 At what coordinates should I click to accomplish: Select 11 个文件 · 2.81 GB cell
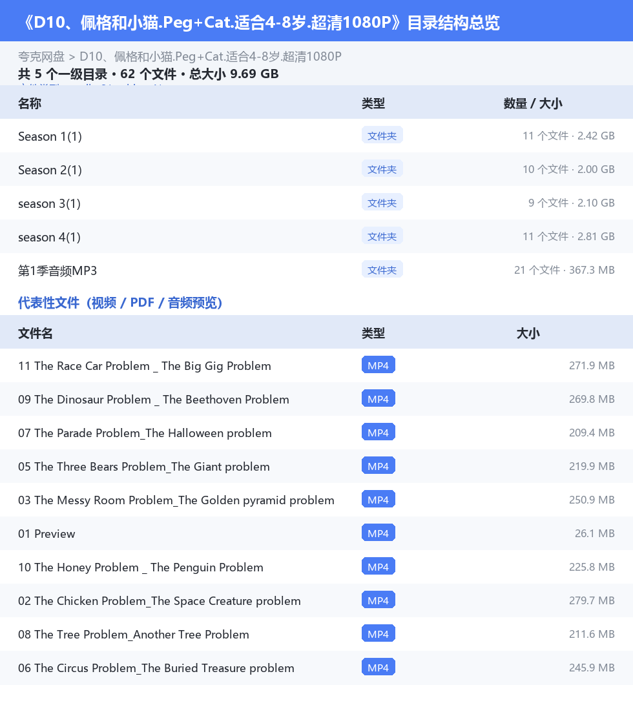(568, 236)
